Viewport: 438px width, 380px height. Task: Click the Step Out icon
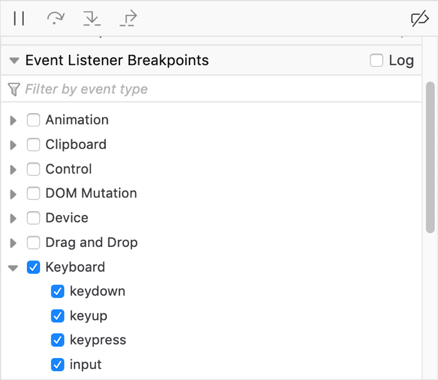pyautogui.click(x=128, y=19)
